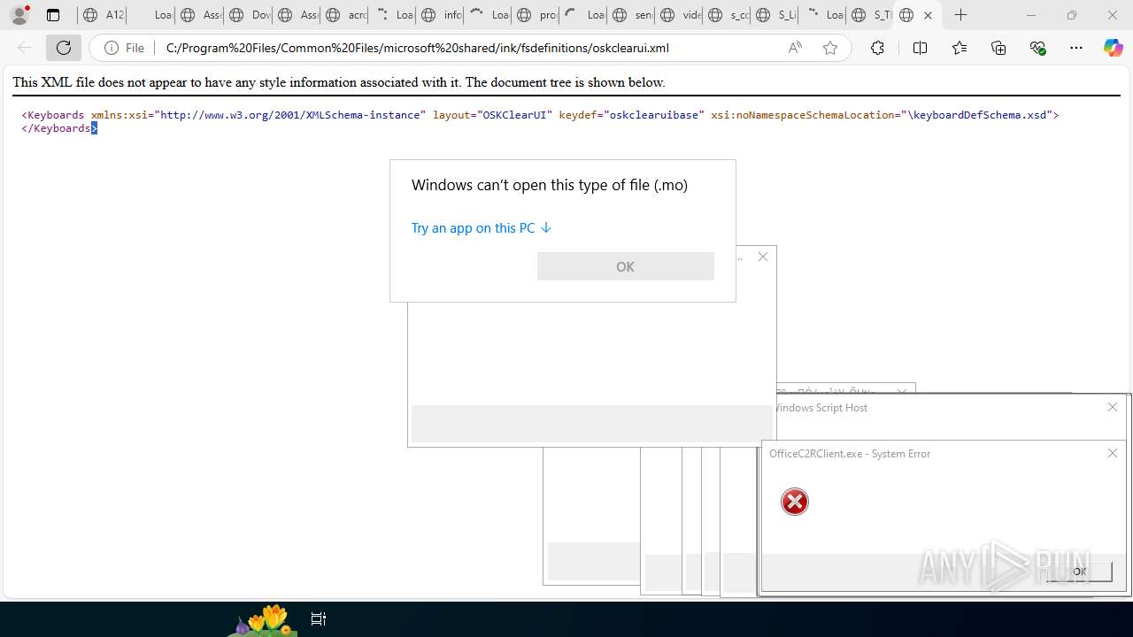Open Browser essentials heart icon
Viewport: 1133px width, 637px height.
coord(1037,48)
